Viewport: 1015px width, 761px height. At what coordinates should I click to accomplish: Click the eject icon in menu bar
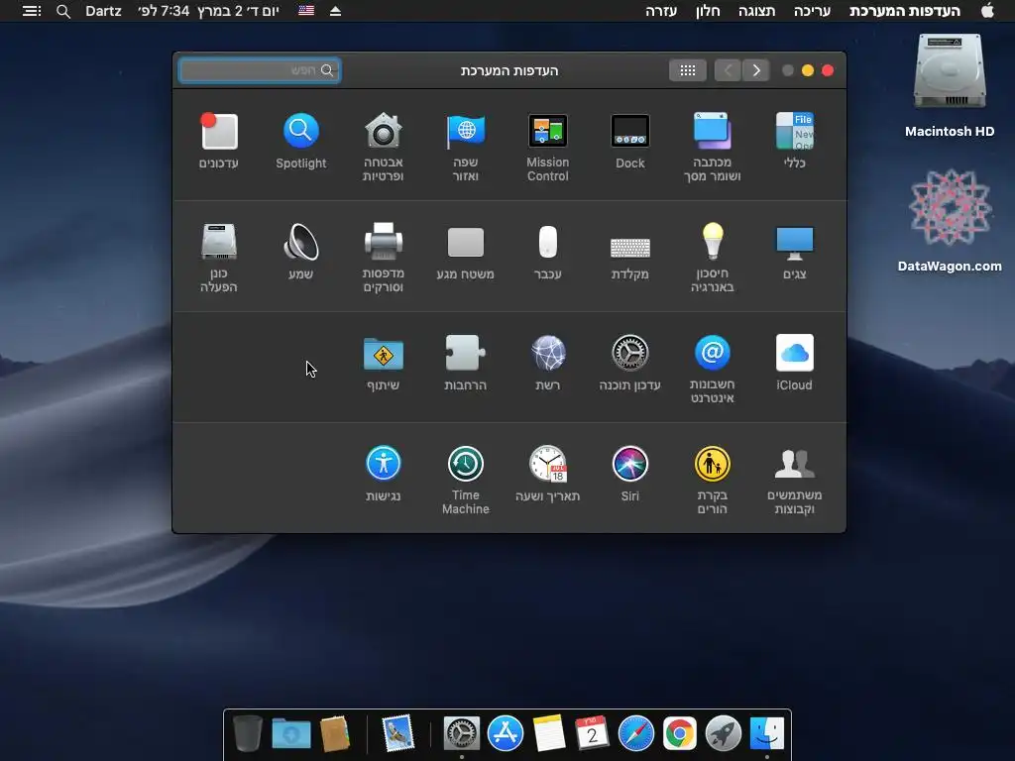tap(335, 11)
